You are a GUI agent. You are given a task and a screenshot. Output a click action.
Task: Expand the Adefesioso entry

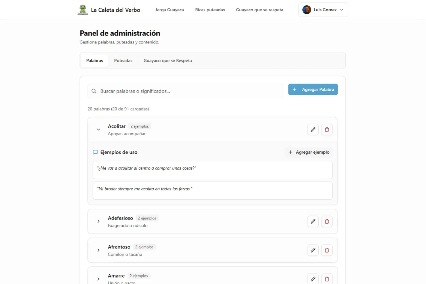point(99,222)
